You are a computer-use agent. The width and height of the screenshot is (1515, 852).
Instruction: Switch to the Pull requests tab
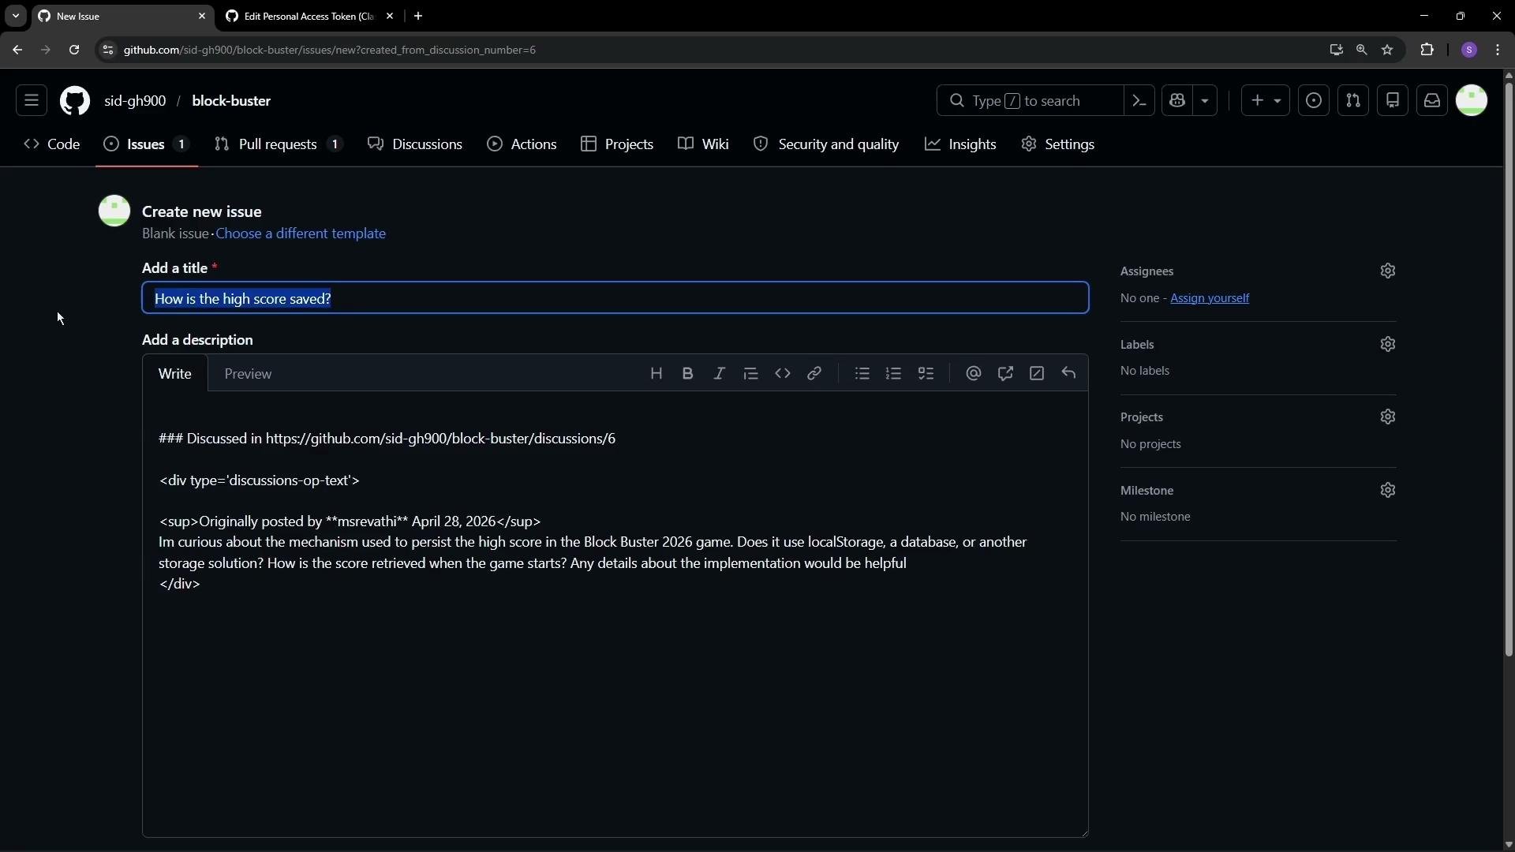pos(279,144)
